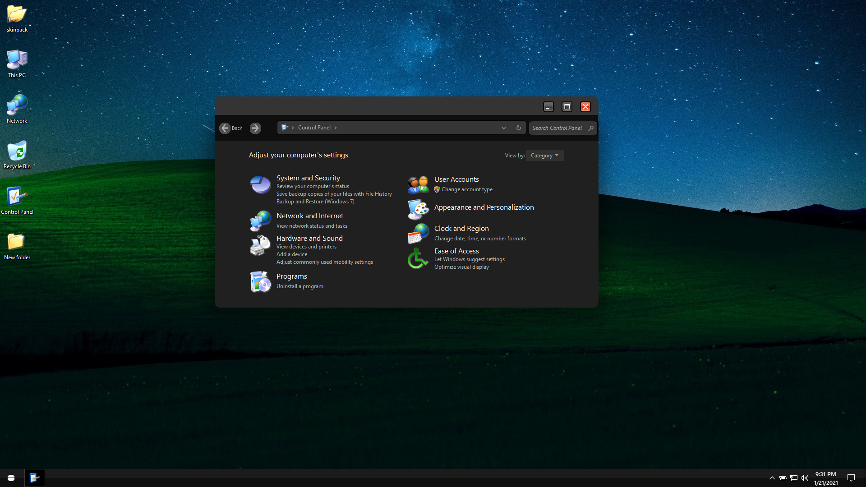
Task: Click the User Accounts people icon
Action: [418, 184]
